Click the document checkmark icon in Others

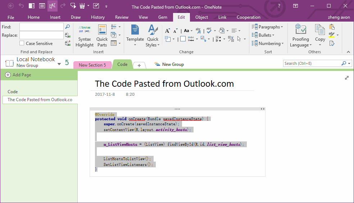pos(332,43)
